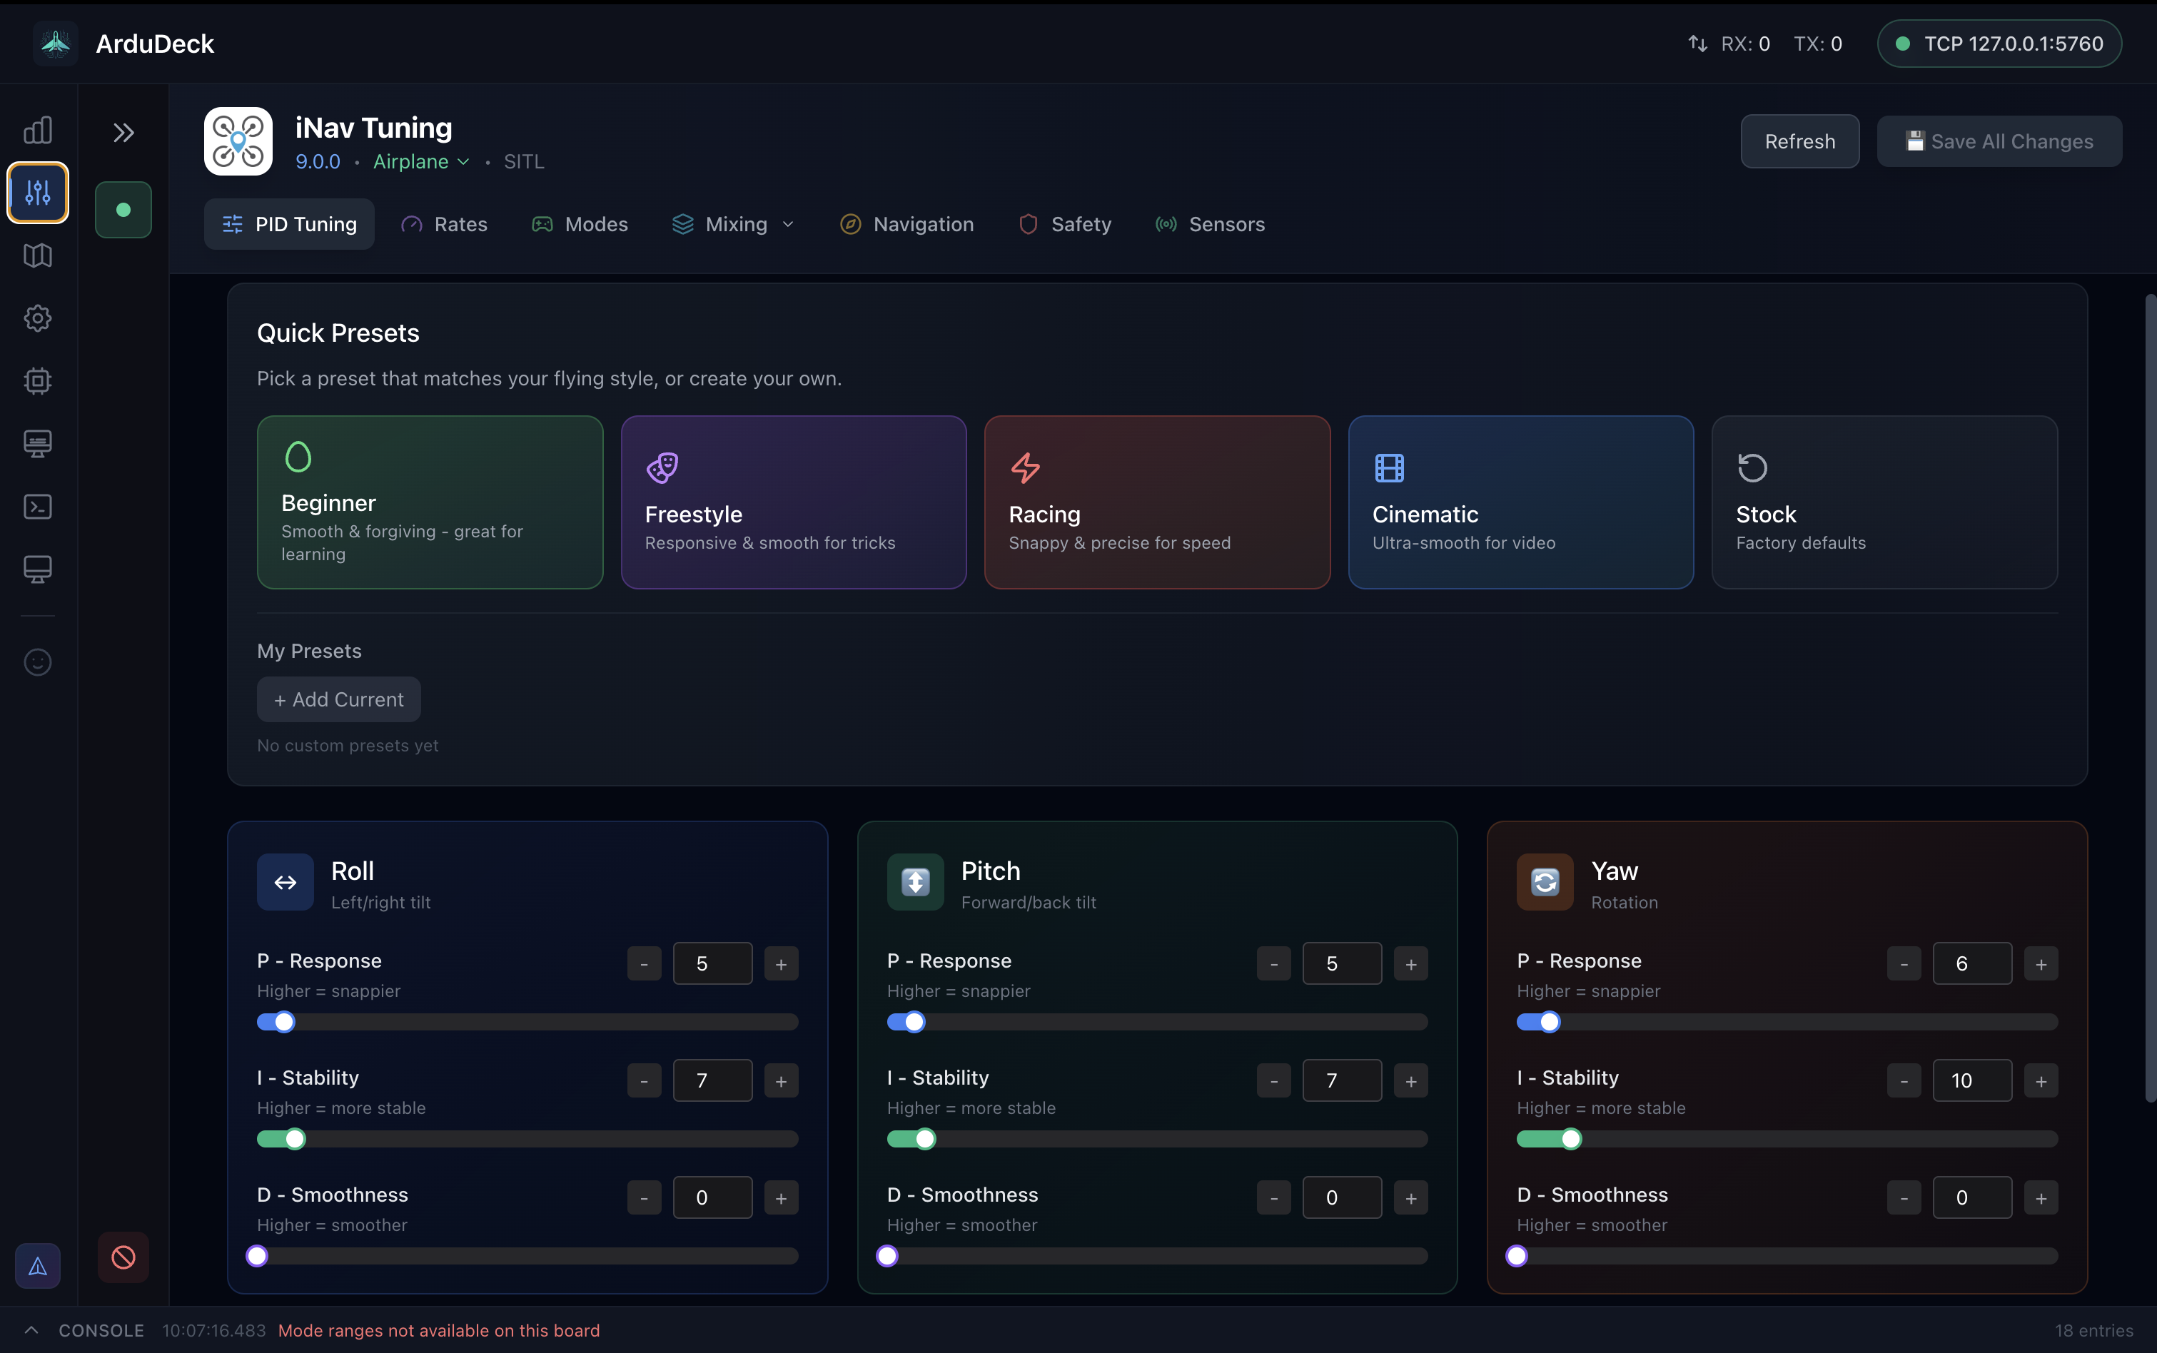Viewport: 2157px width, 1353px height.
Task: Click the Yaw I-Stability value field
Action: [1973, 1081]
